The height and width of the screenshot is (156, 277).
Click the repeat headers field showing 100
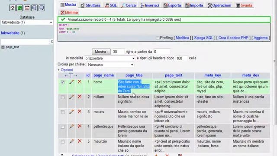coord(181,58)
